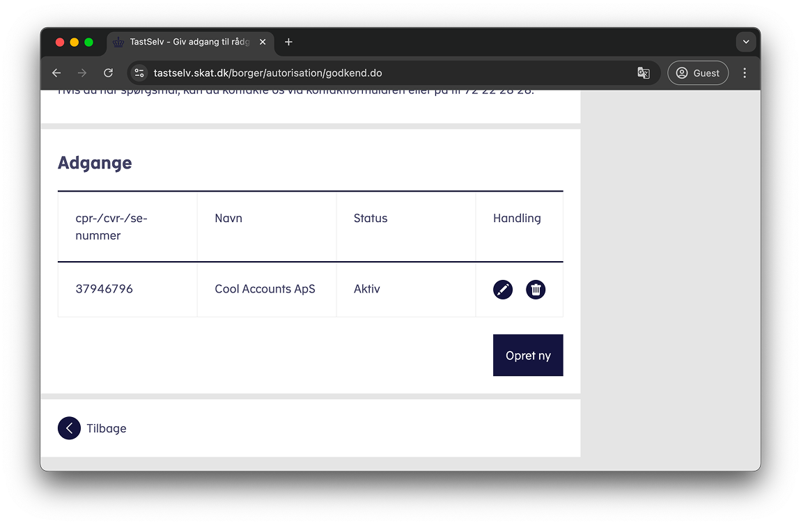801x525 pixels.
Task: Follow the Tilbage text link
Action: tap(107, 428)
